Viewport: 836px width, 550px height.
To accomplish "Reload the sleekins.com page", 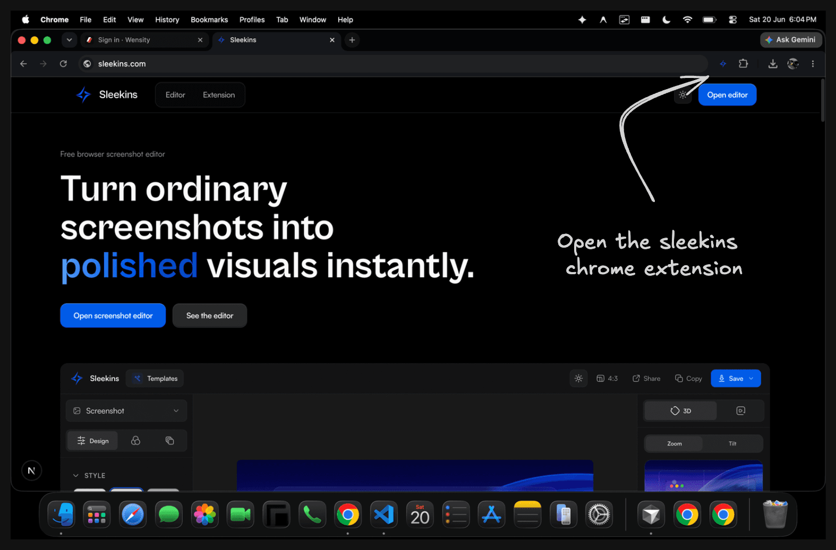I will click(x=63, y=64).
